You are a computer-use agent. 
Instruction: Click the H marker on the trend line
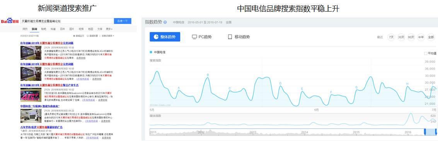click(407, 84)
